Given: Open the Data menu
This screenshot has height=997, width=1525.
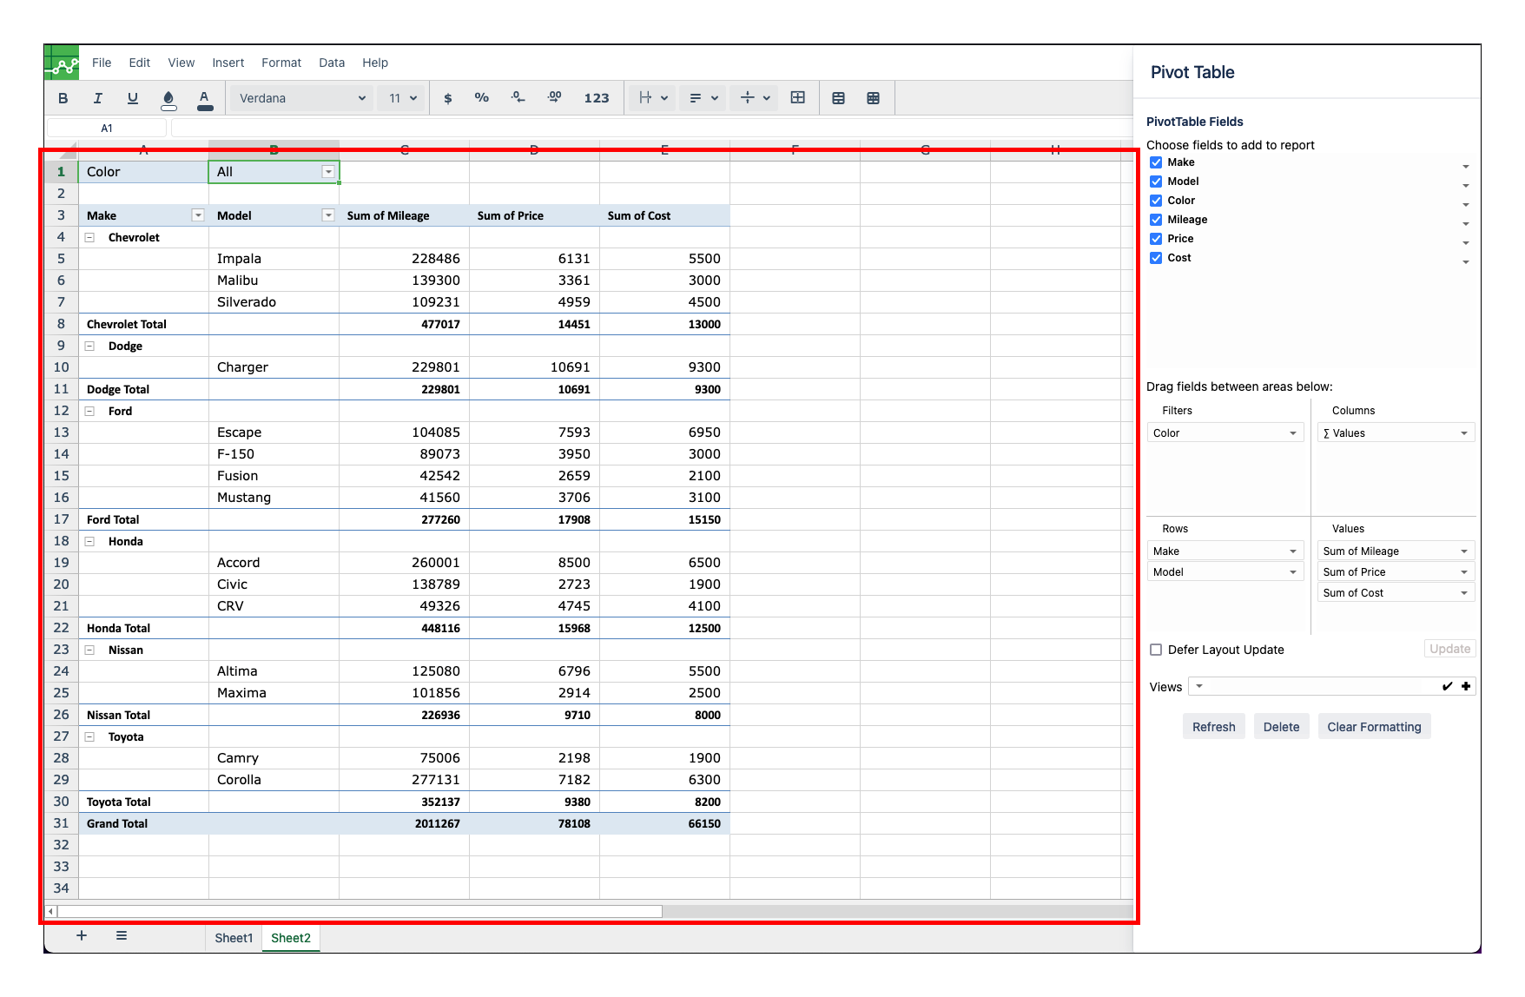Looking at the screenshot, I should [331, 62].
